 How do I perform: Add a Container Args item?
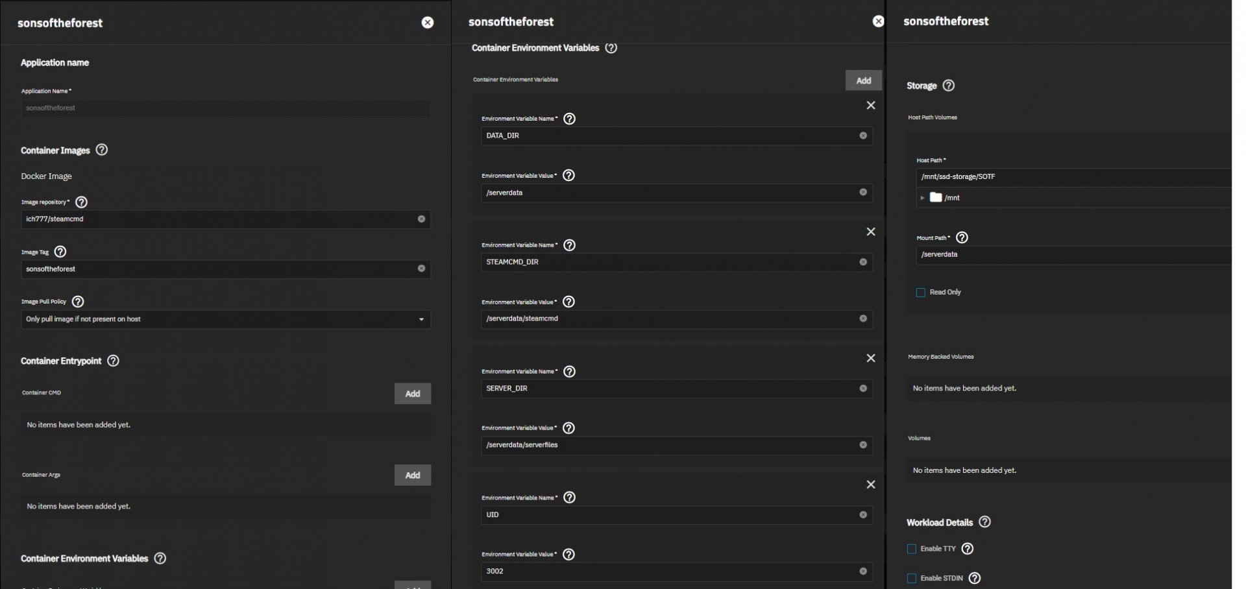tap(413, 475)
